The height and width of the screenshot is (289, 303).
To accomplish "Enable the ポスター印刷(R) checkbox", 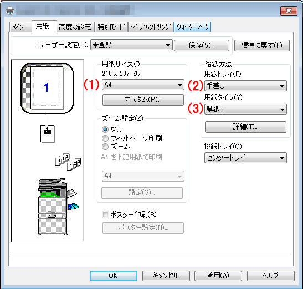I will click(x=105, y=215).
